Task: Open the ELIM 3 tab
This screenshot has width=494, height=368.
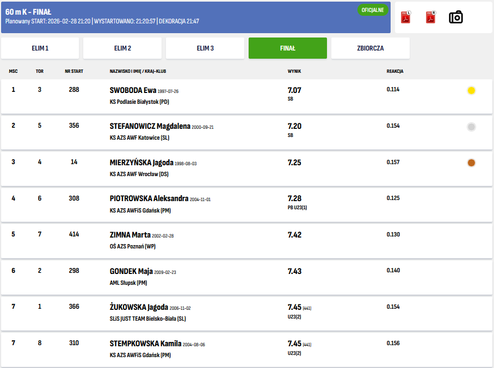Action: point(205,48)
